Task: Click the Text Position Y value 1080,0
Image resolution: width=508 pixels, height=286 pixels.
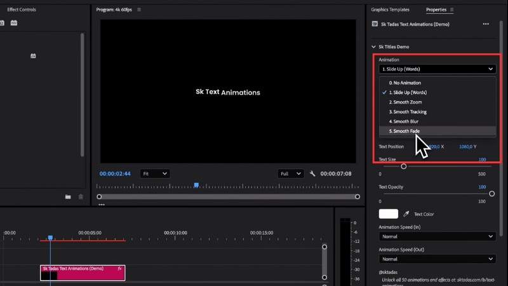Action: pos(465,147)
